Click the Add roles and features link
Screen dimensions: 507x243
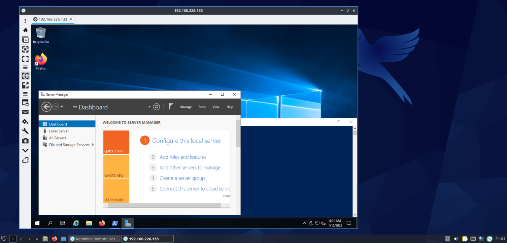pos(183,157)
